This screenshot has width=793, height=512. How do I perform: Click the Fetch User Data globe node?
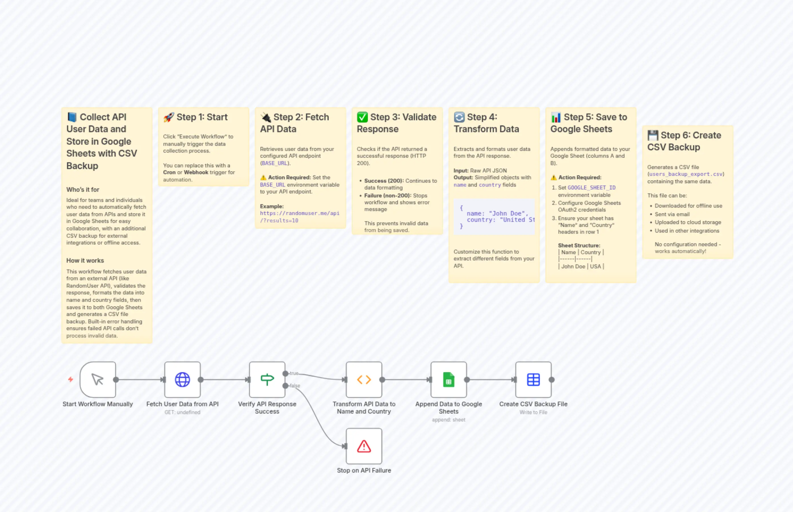point(182,379)
